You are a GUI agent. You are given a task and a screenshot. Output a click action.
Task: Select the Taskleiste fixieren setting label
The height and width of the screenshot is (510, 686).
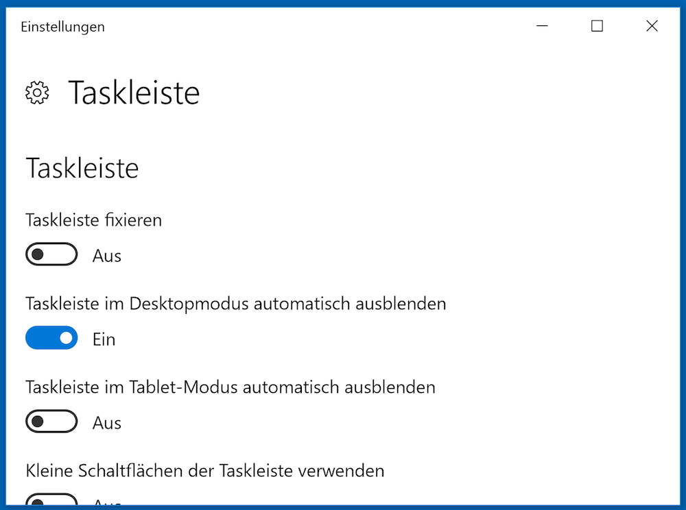tap(93, 220)
